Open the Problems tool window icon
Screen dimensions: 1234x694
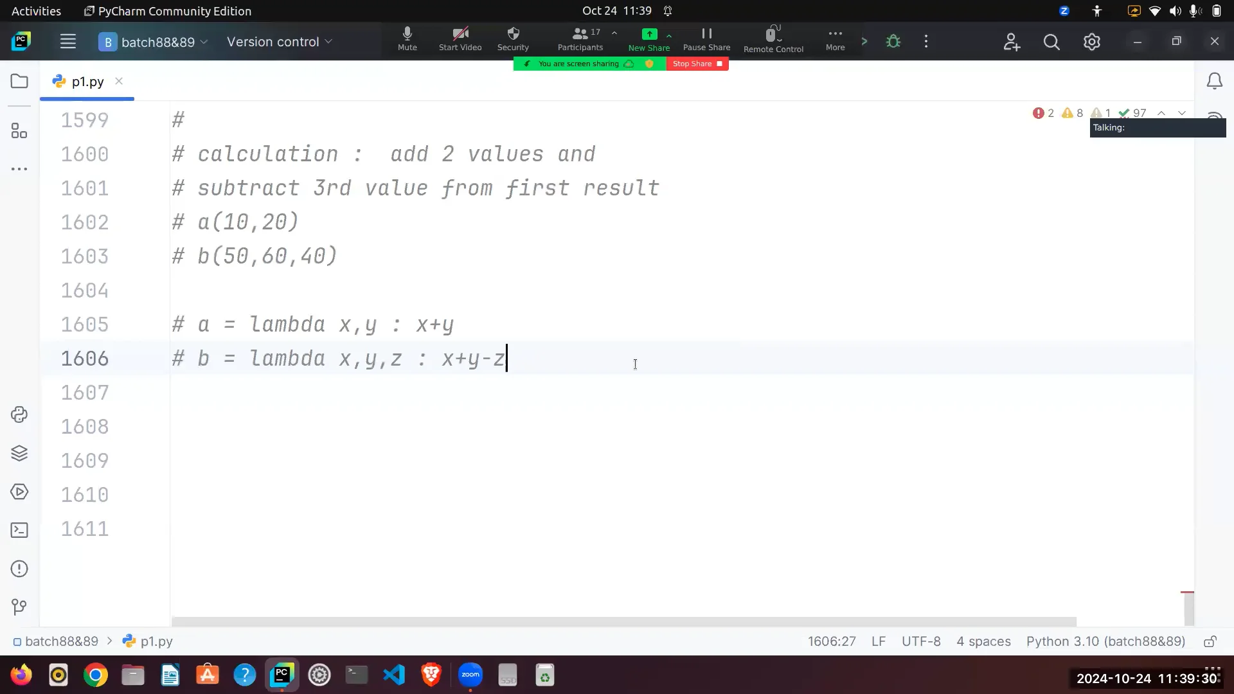pyautogui.click(x=19, y=569)
